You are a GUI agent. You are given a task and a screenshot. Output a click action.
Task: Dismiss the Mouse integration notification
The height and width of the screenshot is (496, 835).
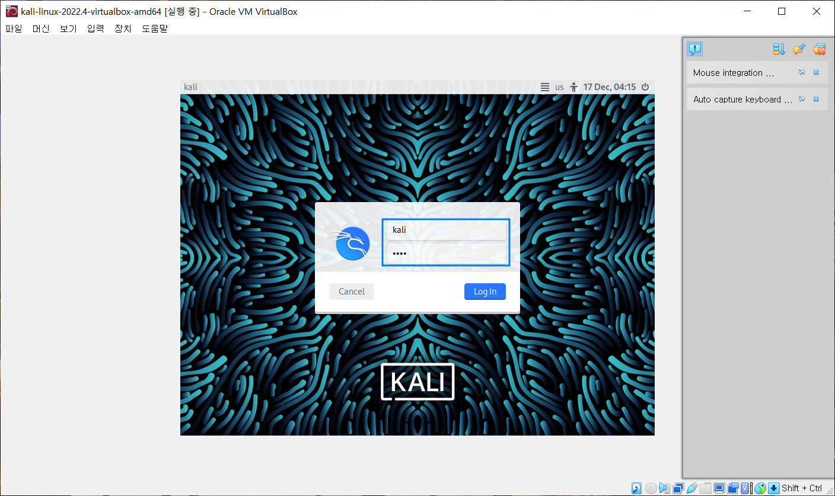816,73
